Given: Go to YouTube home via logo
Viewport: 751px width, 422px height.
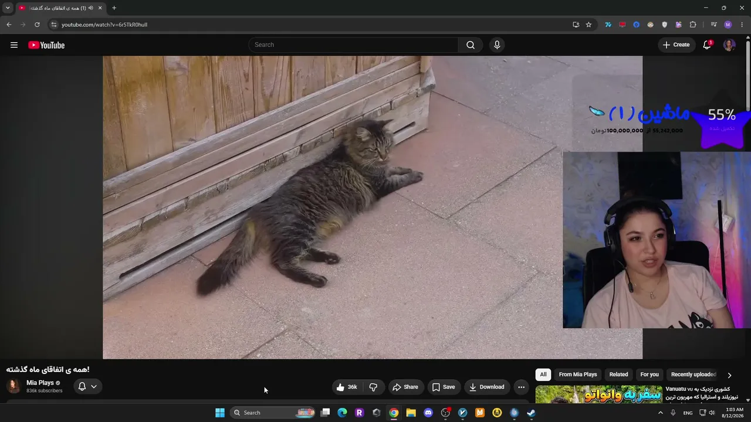Looking at the screenshot, I should click(46, 45).
